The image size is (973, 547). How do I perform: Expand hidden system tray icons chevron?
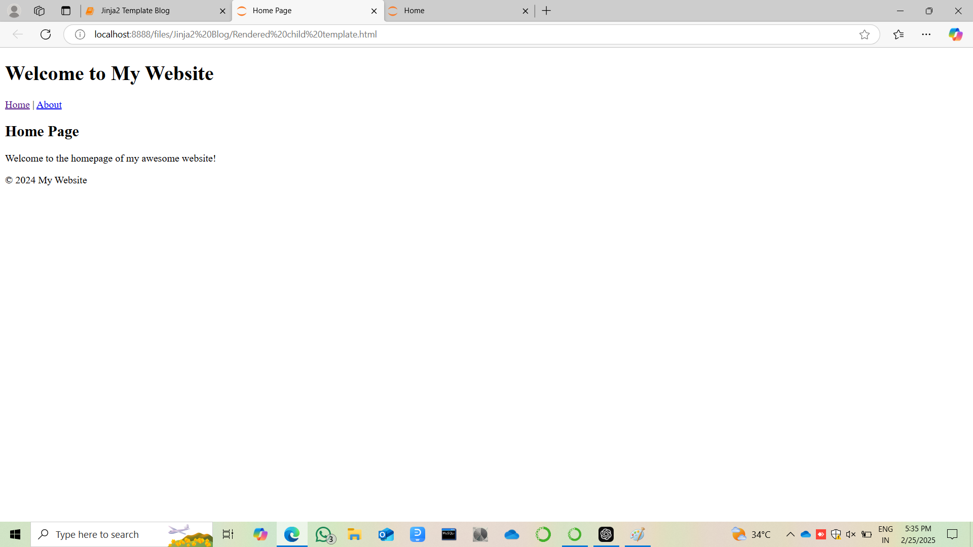(x=790, y=534)
